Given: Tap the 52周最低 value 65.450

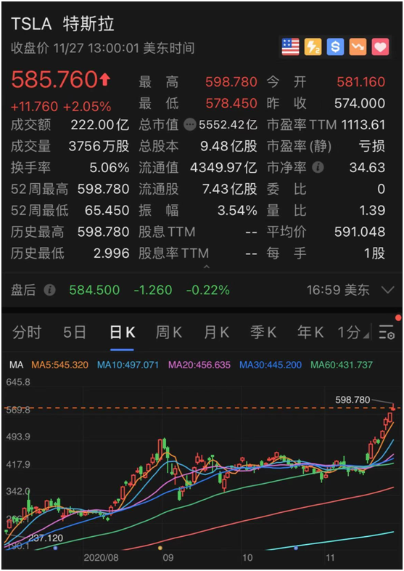Looking at the screenshot, I should tap(107, 211).
